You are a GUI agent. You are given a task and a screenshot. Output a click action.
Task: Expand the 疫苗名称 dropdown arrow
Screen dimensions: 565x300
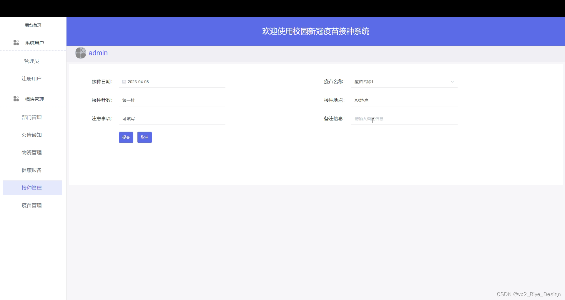(452, 82)
